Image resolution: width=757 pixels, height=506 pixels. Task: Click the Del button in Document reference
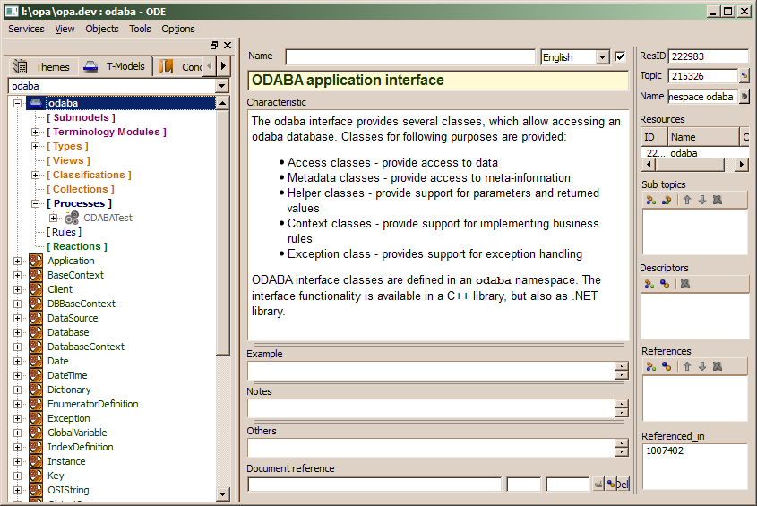point(617,485)
